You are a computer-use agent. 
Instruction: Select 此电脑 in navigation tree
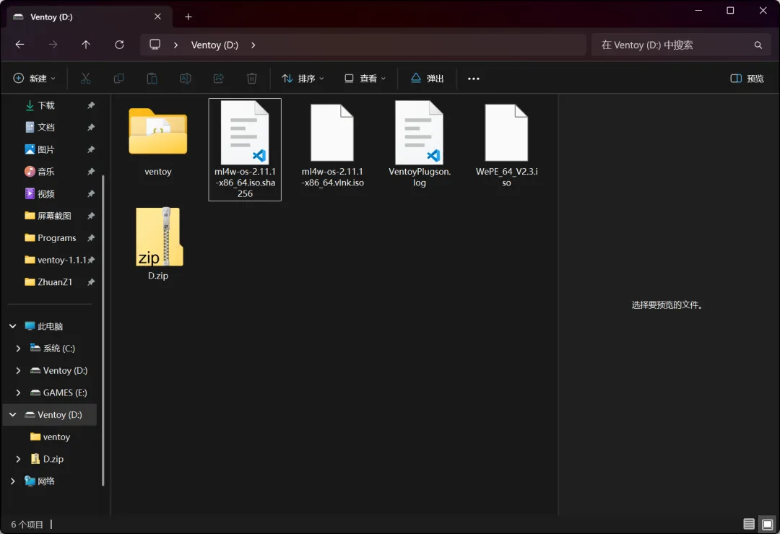click(44, 326)
